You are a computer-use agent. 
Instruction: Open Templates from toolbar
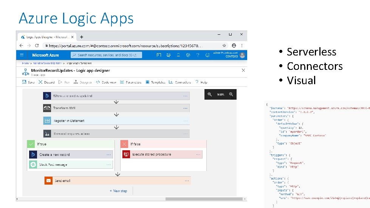point(155,82)
